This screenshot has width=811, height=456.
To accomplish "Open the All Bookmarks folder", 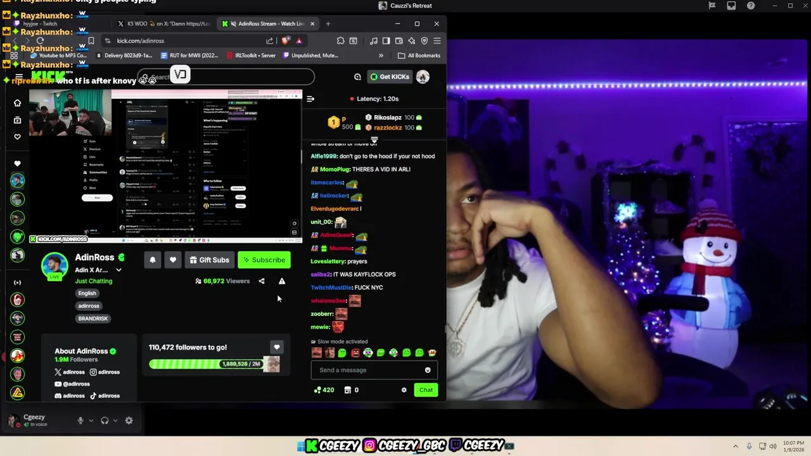I will (419, 56).
